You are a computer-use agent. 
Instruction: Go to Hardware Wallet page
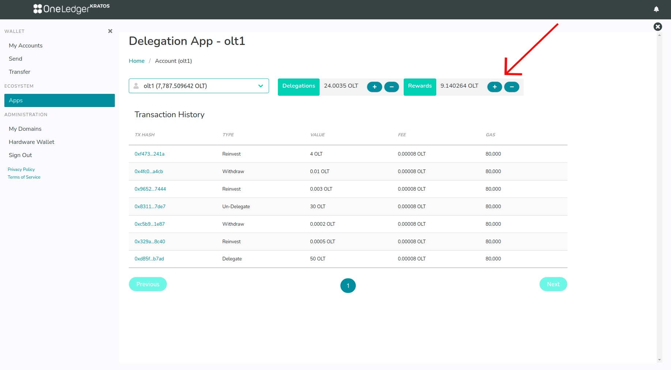[x=31, y=142]
